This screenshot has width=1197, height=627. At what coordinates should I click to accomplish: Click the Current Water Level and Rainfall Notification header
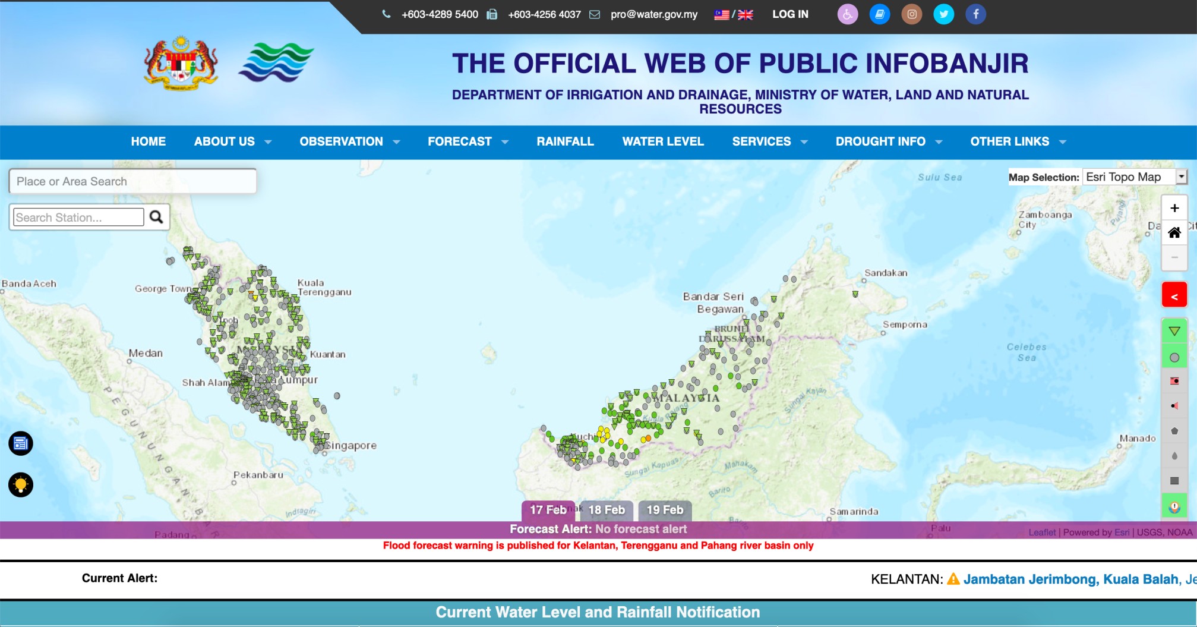(x=598, y=612)
